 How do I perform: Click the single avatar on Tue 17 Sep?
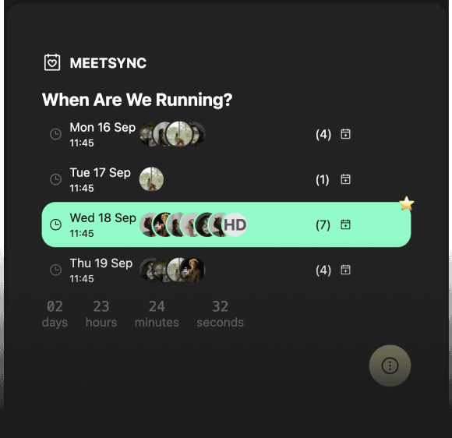click(152, 179)
